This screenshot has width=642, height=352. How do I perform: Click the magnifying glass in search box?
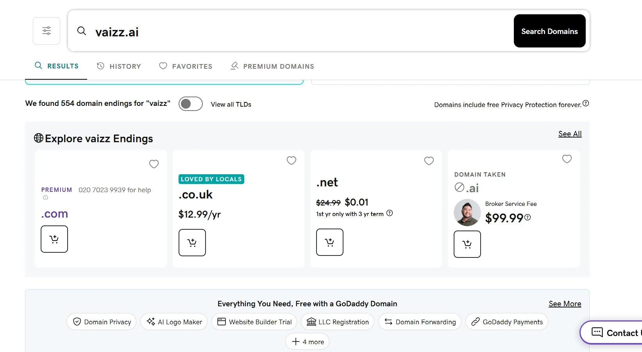click(x=82, y=31)
